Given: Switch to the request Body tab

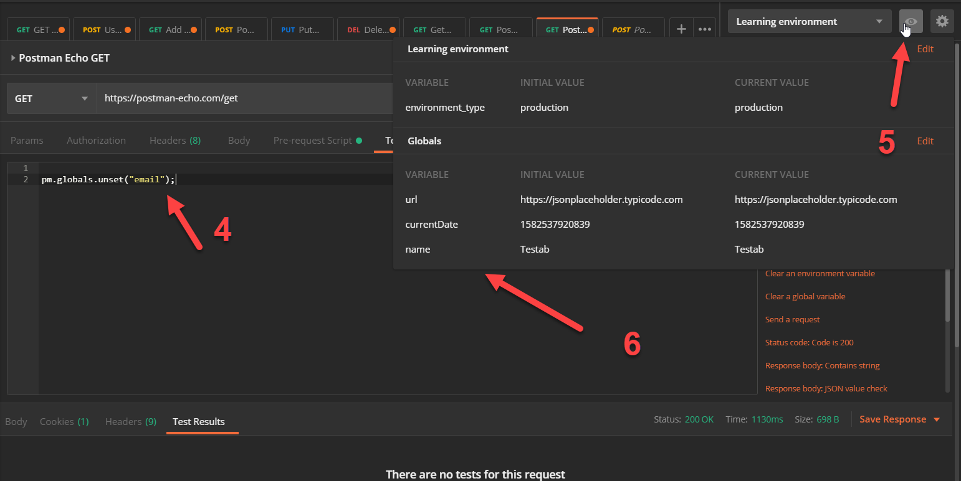Looking at the screenshot, I should click(239, 141).
